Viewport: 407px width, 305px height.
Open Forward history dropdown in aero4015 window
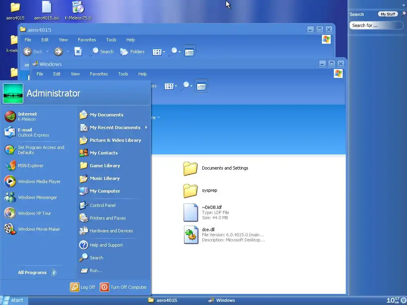point(68,52)
